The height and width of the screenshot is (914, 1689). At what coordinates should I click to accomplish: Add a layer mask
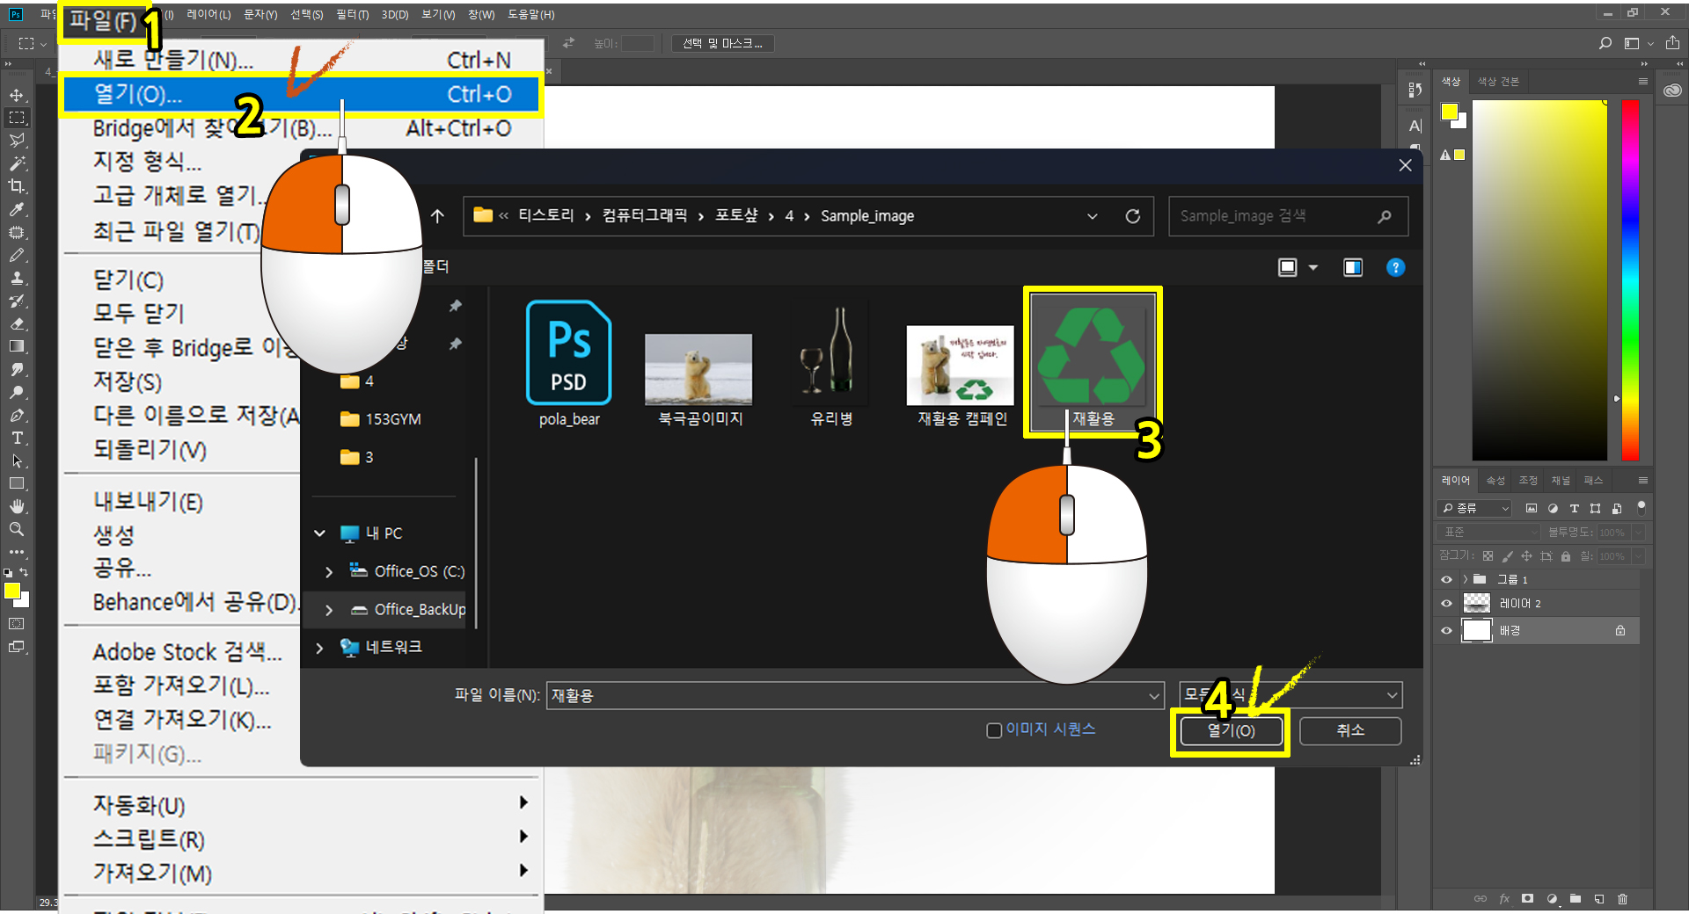point(1528,898)
